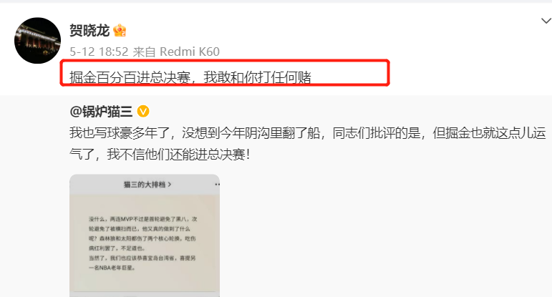
Task: Expand the post options chevron at top right
Action: [546, 21]
